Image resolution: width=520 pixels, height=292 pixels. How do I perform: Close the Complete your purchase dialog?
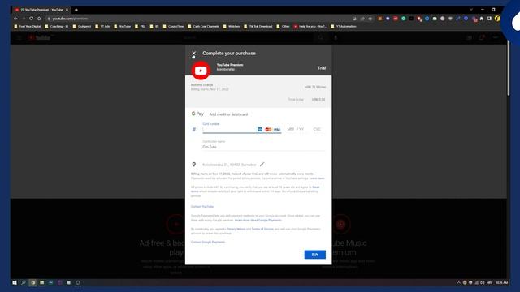194,53
